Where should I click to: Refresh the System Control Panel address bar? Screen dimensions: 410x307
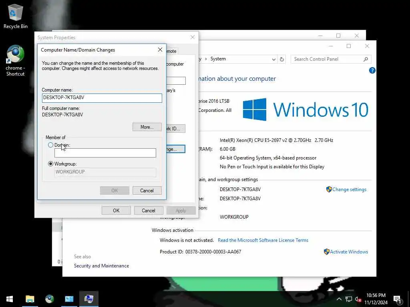tap(281, 59)
